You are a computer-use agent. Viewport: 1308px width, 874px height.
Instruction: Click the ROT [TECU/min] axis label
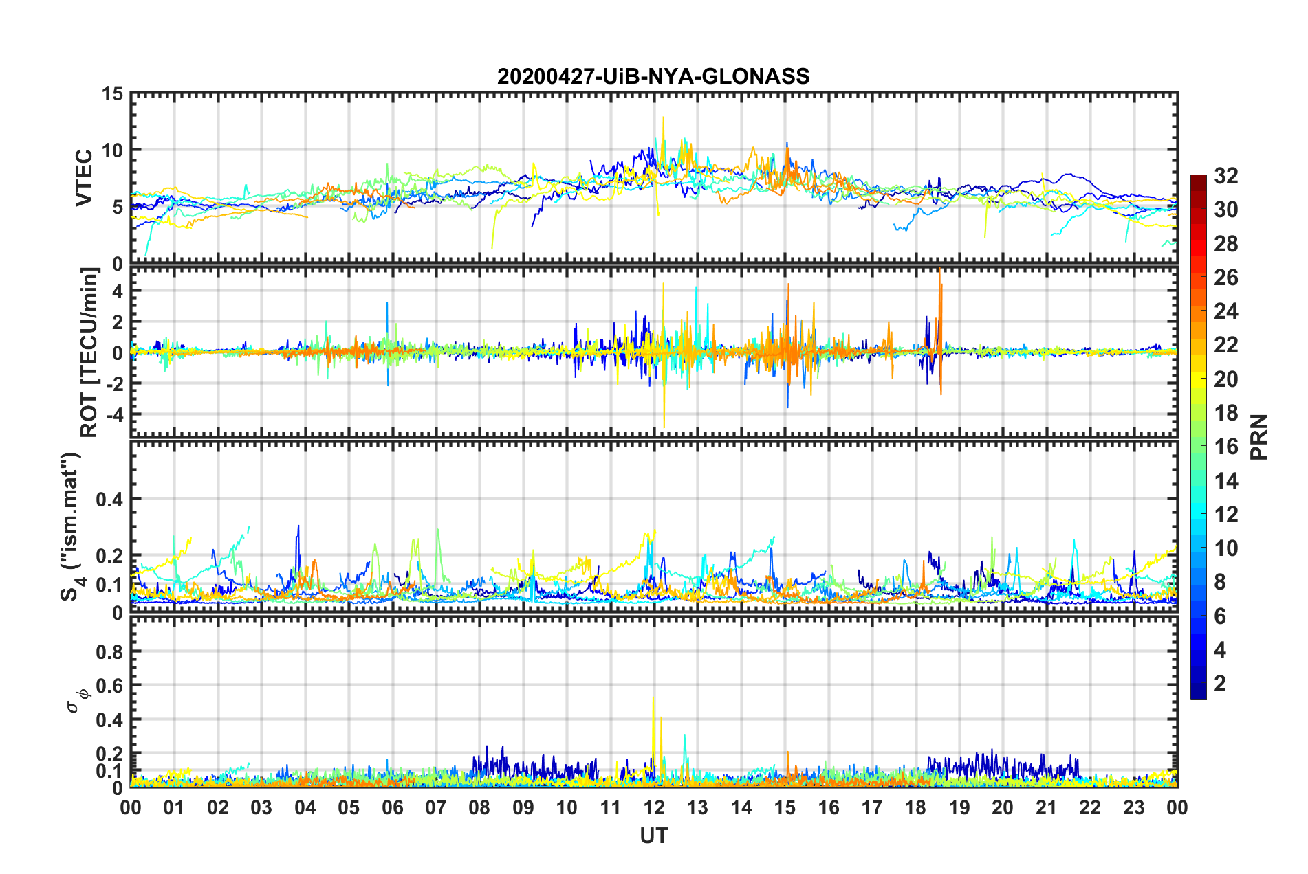(x=89, y=352)
